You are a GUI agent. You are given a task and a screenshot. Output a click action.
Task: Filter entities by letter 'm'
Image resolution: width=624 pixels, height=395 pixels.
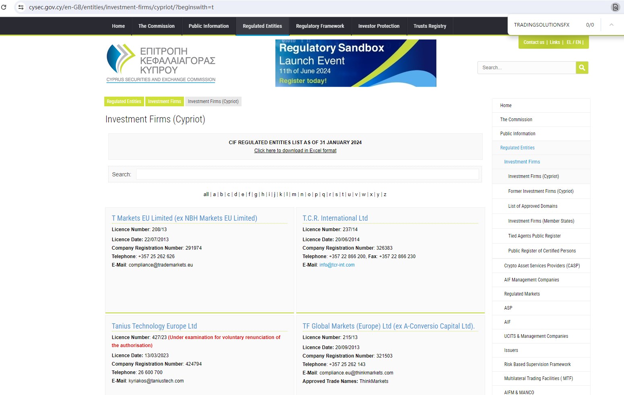(x=294, y=194)
